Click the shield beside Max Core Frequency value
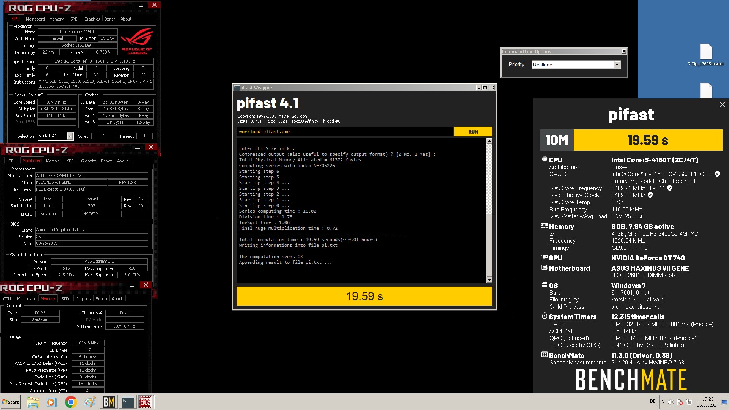 pos(669,188)
